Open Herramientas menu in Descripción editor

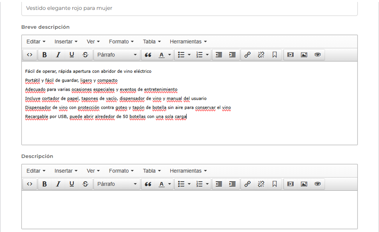coord(188,171)
